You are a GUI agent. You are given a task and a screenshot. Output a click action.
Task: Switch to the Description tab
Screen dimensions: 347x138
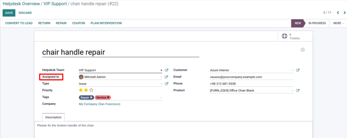(x=54, y=117)
